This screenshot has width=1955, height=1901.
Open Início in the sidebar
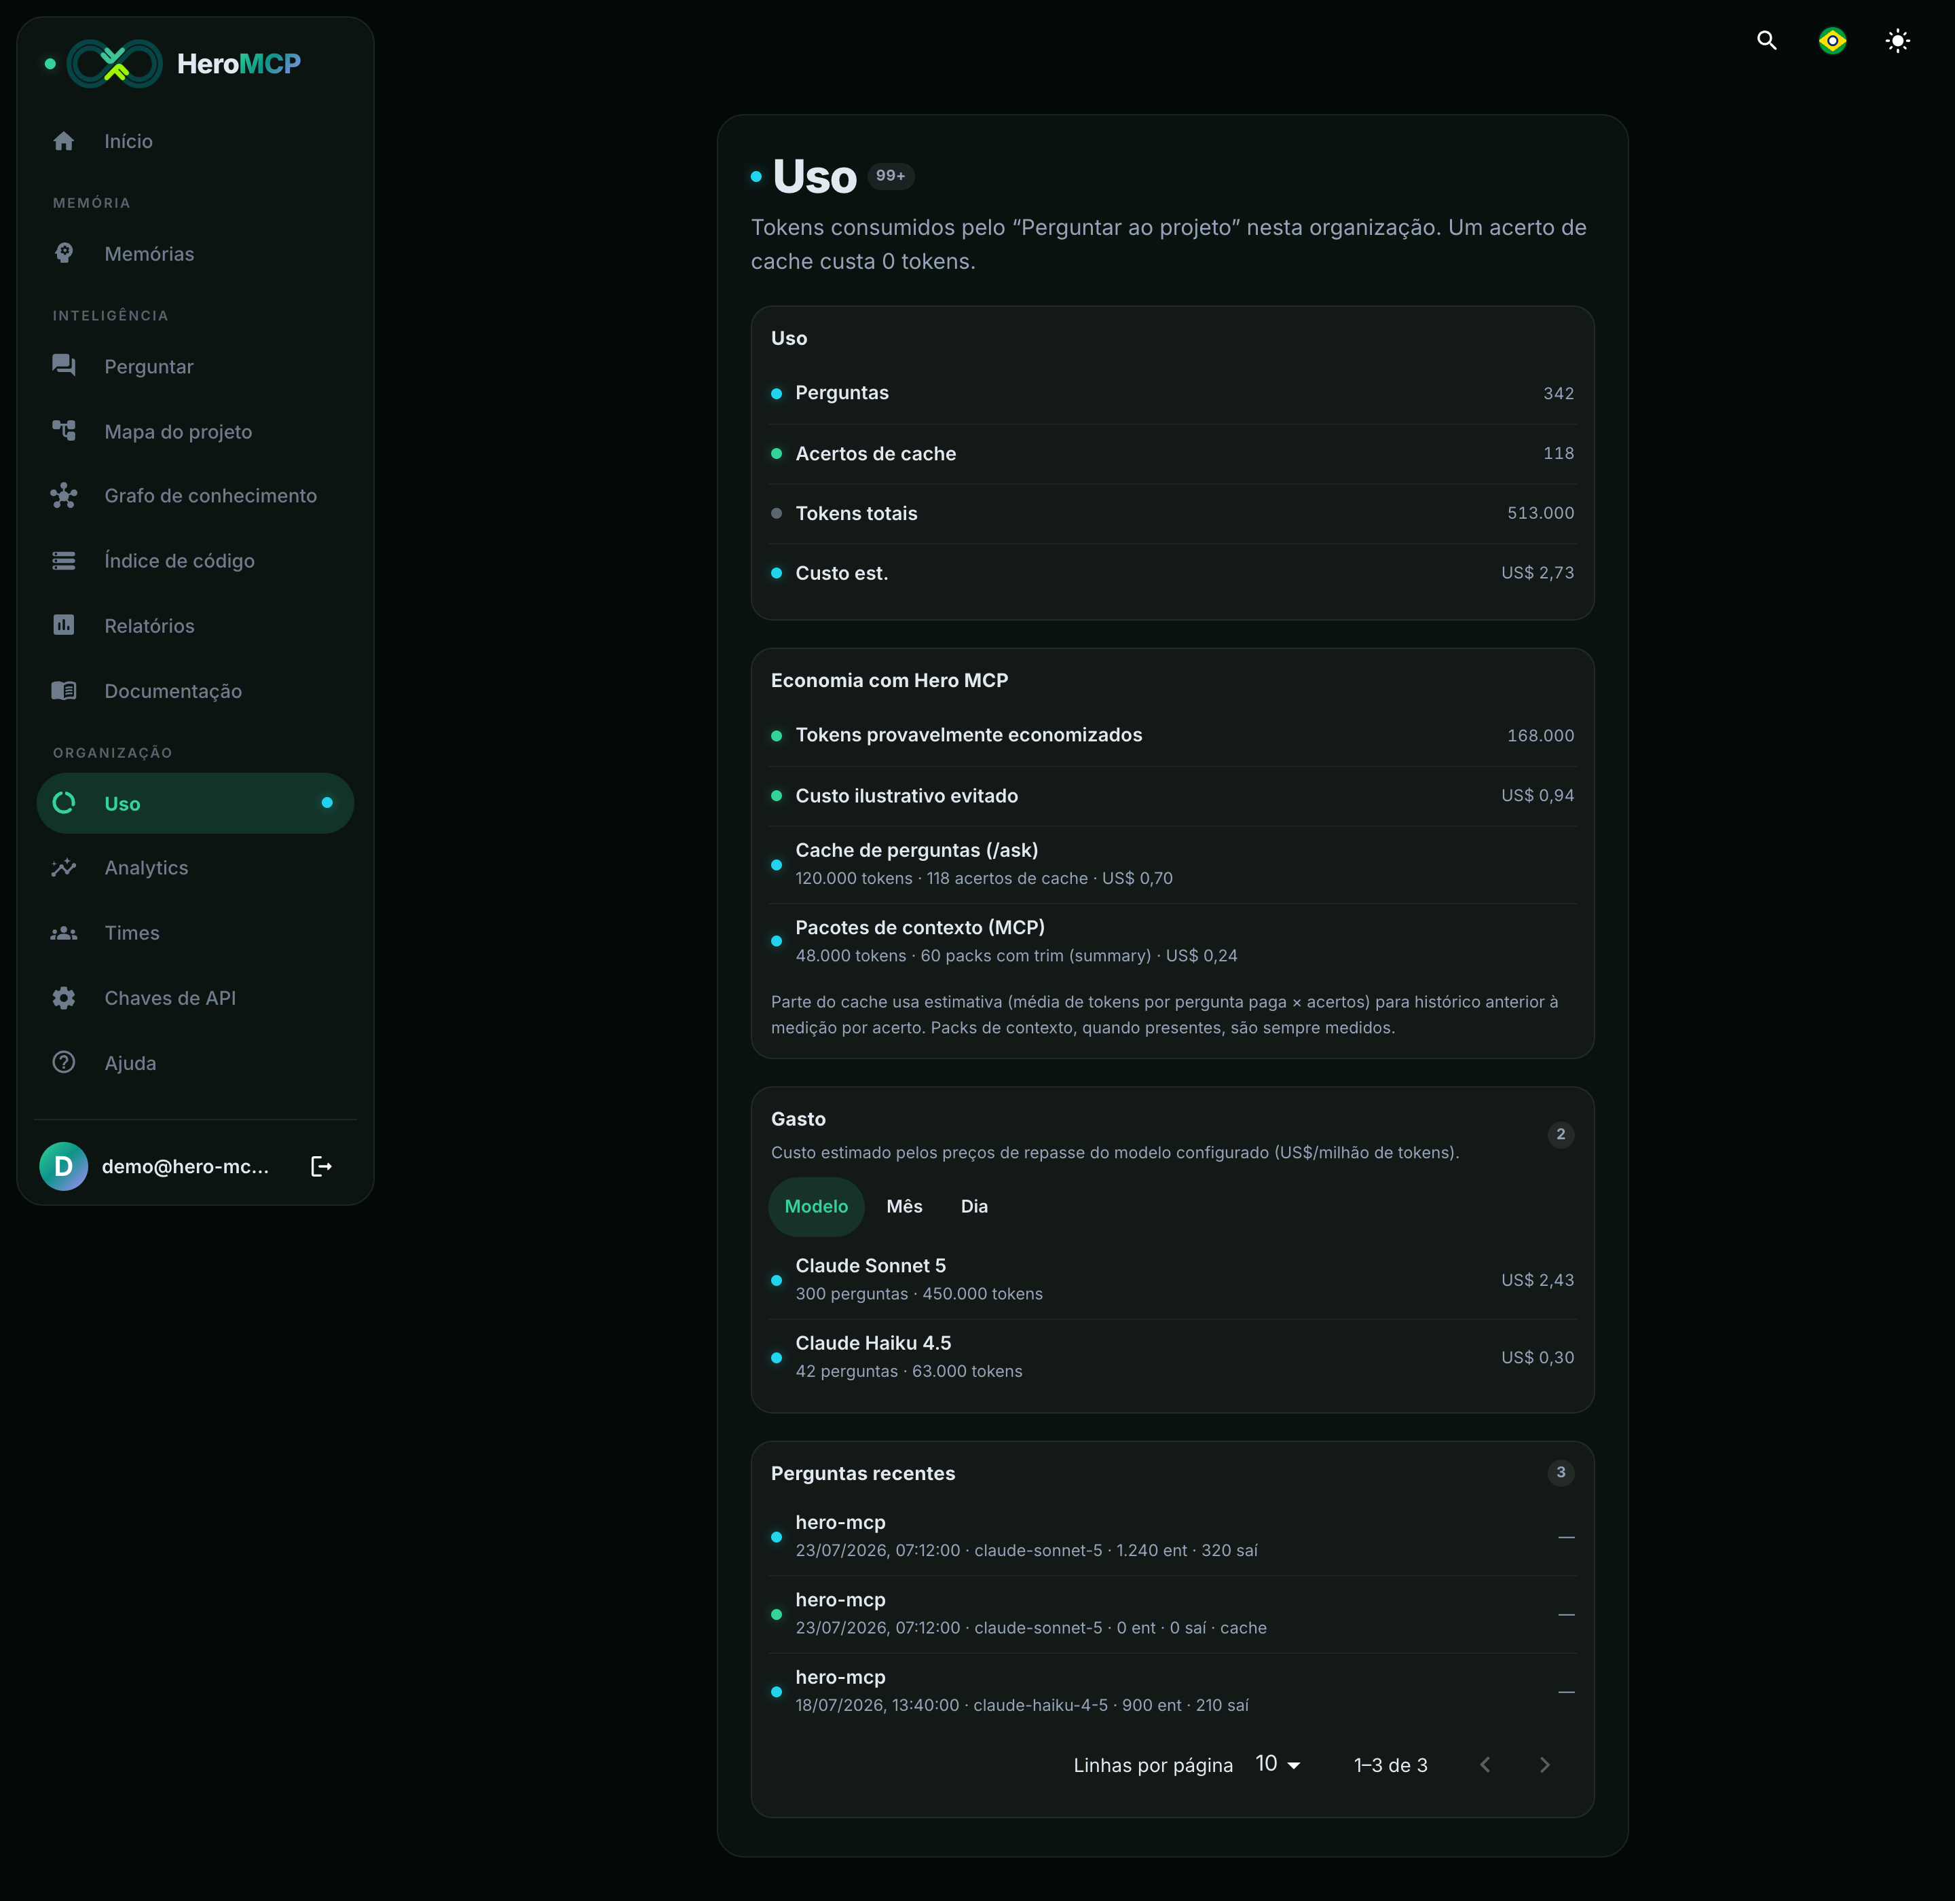tap(195, 141)
